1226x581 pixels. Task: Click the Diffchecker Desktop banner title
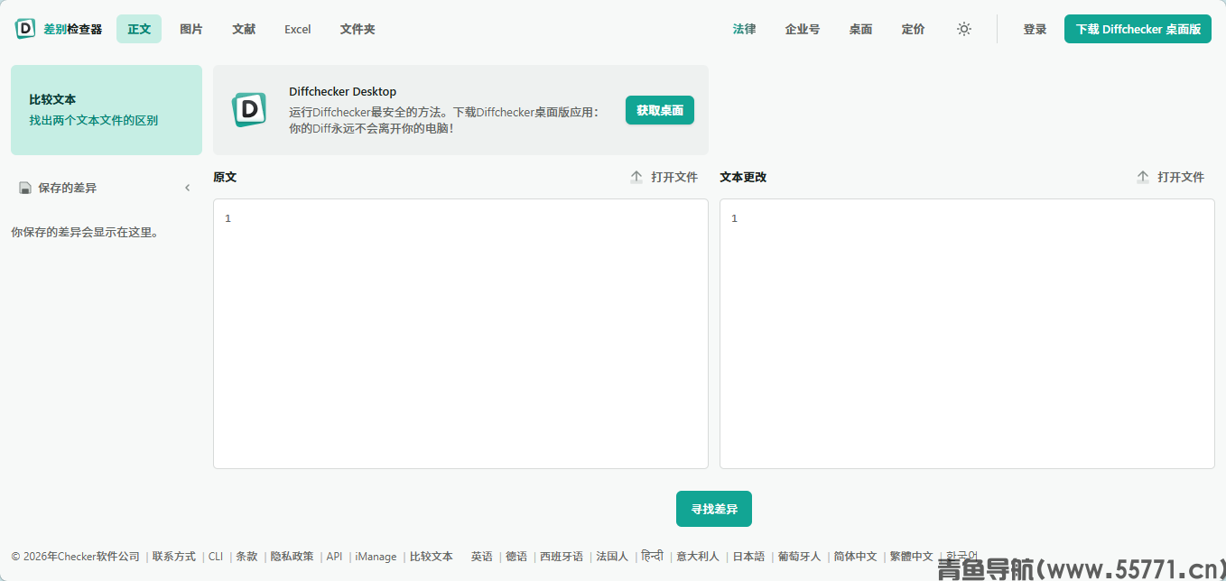click(x=343, y=91)
